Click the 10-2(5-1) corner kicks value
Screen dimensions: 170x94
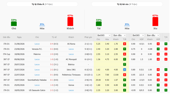pyautogui.click(x=88, y=75)
